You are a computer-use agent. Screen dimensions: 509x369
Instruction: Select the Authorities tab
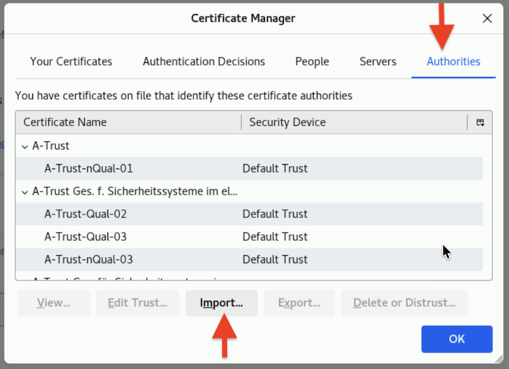tap(453, 62)
